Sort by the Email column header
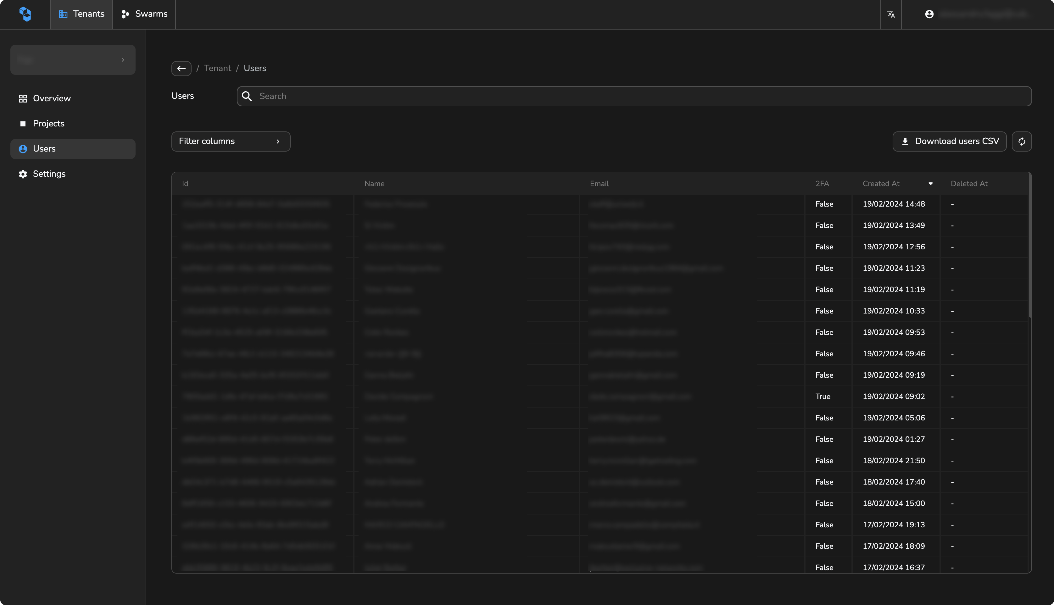Screen dimensions: 1054x605 coord(599,184)
